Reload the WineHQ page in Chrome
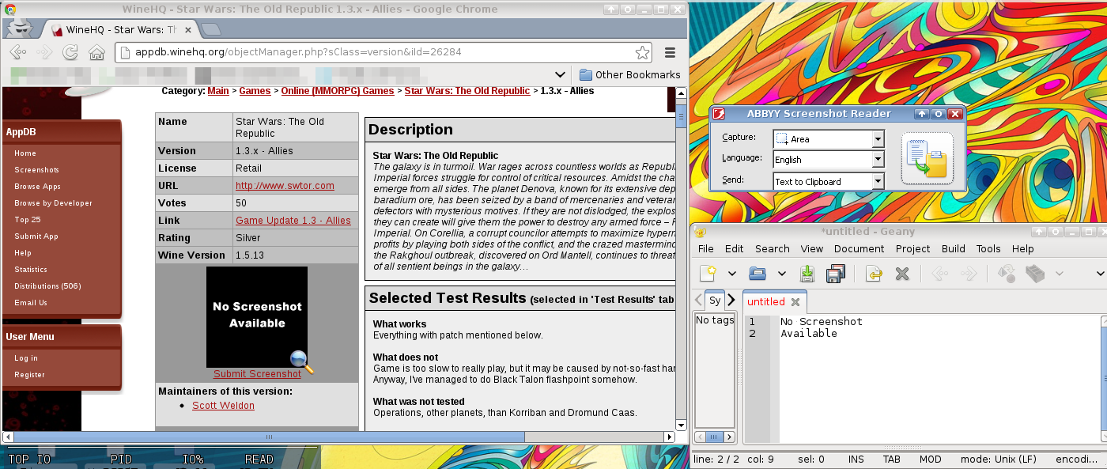 tap(70, 53)
